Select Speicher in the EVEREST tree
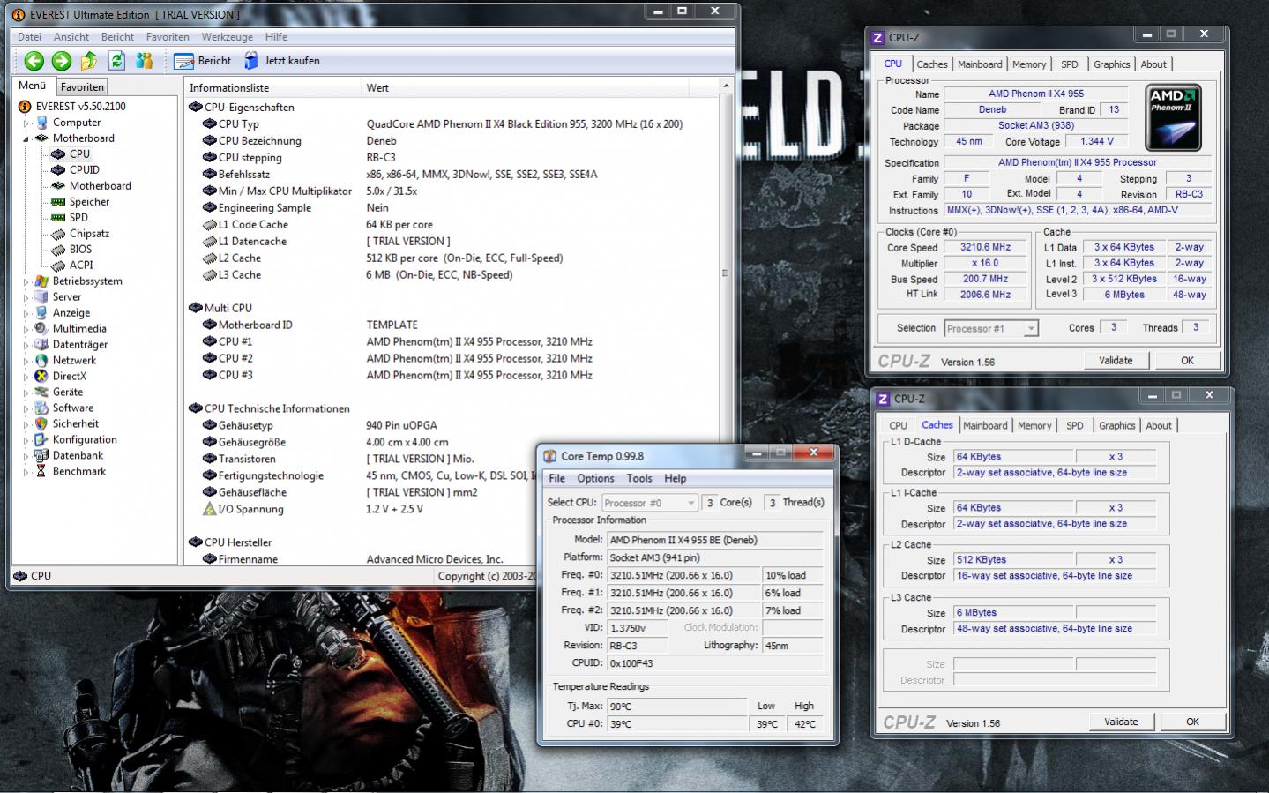The width and height of the screenshot is (1269, 793). pyautogui.click(x=89, y=201)
